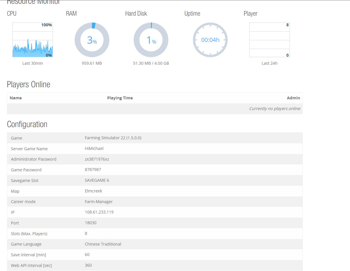Click the SAVEGAME 6 slot value
Viewport: 350px width, 271px height.
(97, 180)
